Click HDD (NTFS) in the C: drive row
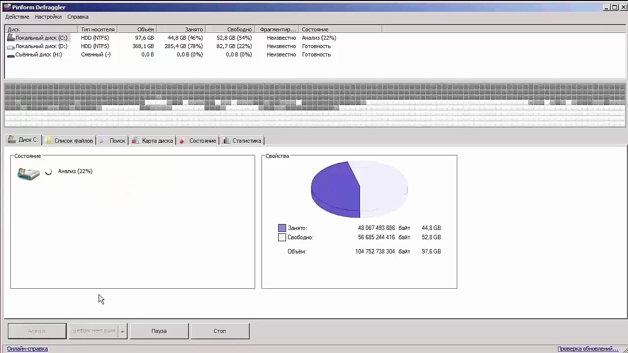Viewport: 628px width, 353px height. tap(95, 38)
